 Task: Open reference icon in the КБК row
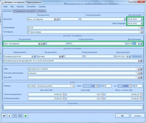[x=139, y=69]
